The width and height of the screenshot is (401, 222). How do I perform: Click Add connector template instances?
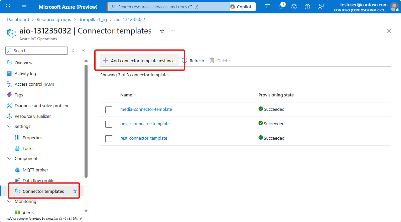click(140, 61)
